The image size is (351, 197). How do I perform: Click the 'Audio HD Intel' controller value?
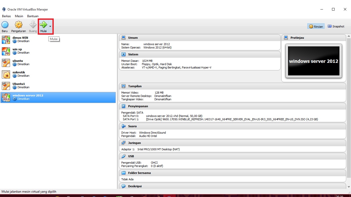tap(148, 136)
